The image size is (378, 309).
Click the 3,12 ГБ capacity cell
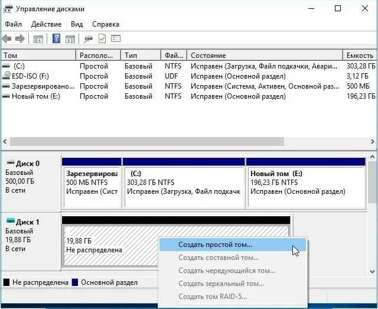[x=357, y=76]
